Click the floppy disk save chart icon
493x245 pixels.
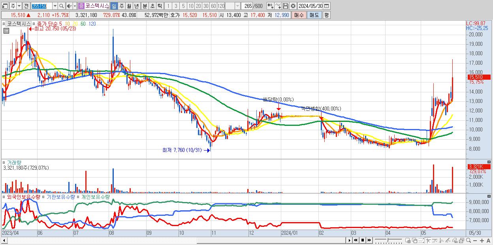tap(286, 6)
